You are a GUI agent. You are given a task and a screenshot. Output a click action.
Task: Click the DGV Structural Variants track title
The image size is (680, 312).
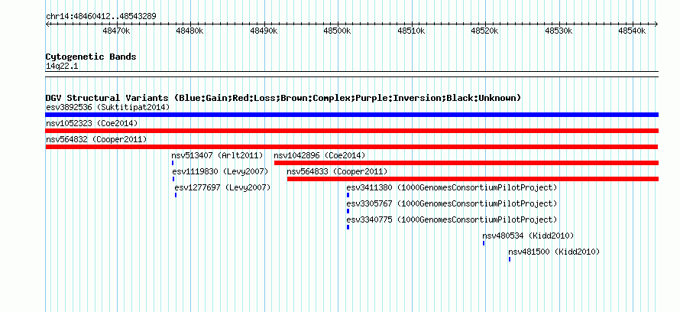click(283, 98)
